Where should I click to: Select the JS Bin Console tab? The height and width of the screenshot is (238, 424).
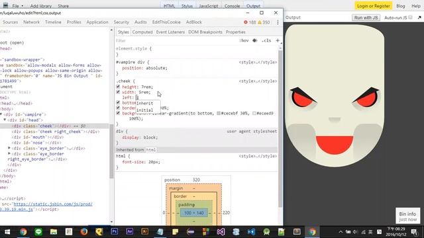pyautogui.click(x=232, y=6)
